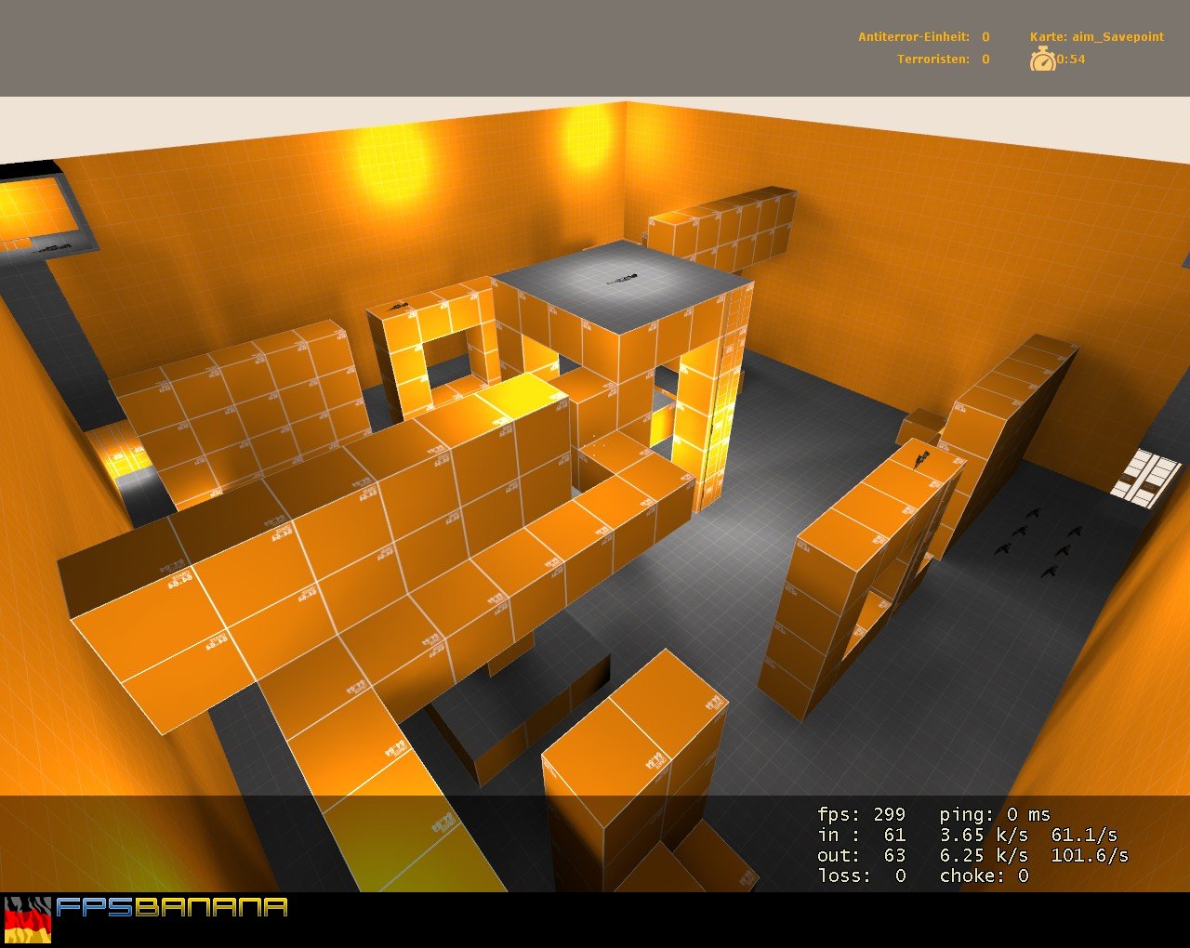Click the row of crates on the back wall

(x=723, y=229)
